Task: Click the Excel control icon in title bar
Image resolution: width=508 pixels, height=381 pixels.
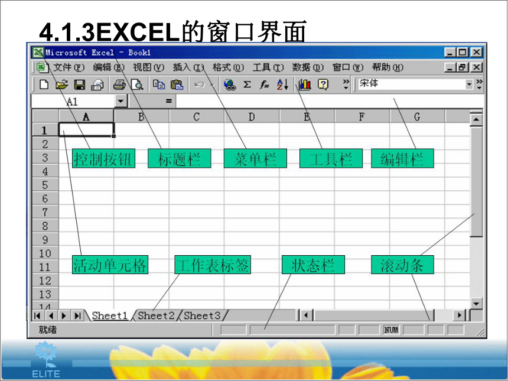Action: (38, 52)
